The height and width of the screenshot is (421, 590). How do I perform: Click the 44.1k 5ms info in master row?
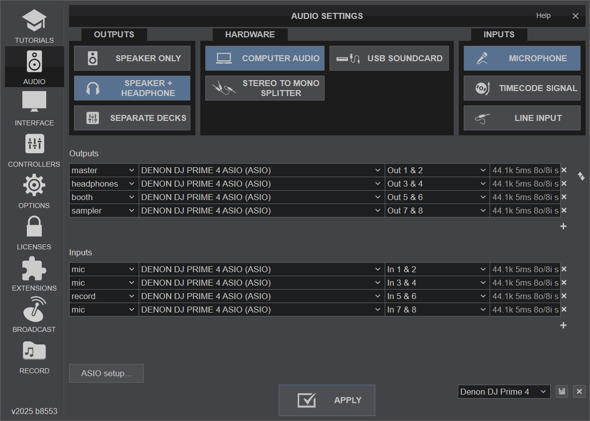[525, 170]
